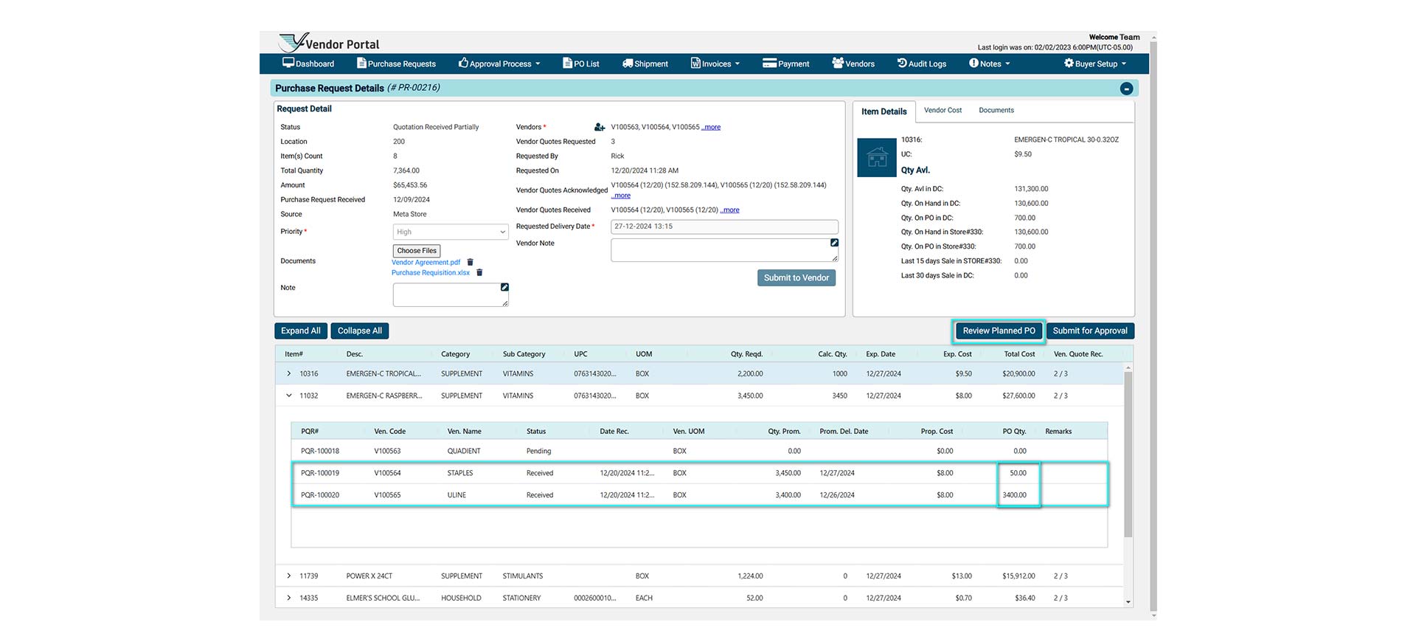Click description POWER X 24CT
1416x642 pixels.
click(x=369, y=576)
